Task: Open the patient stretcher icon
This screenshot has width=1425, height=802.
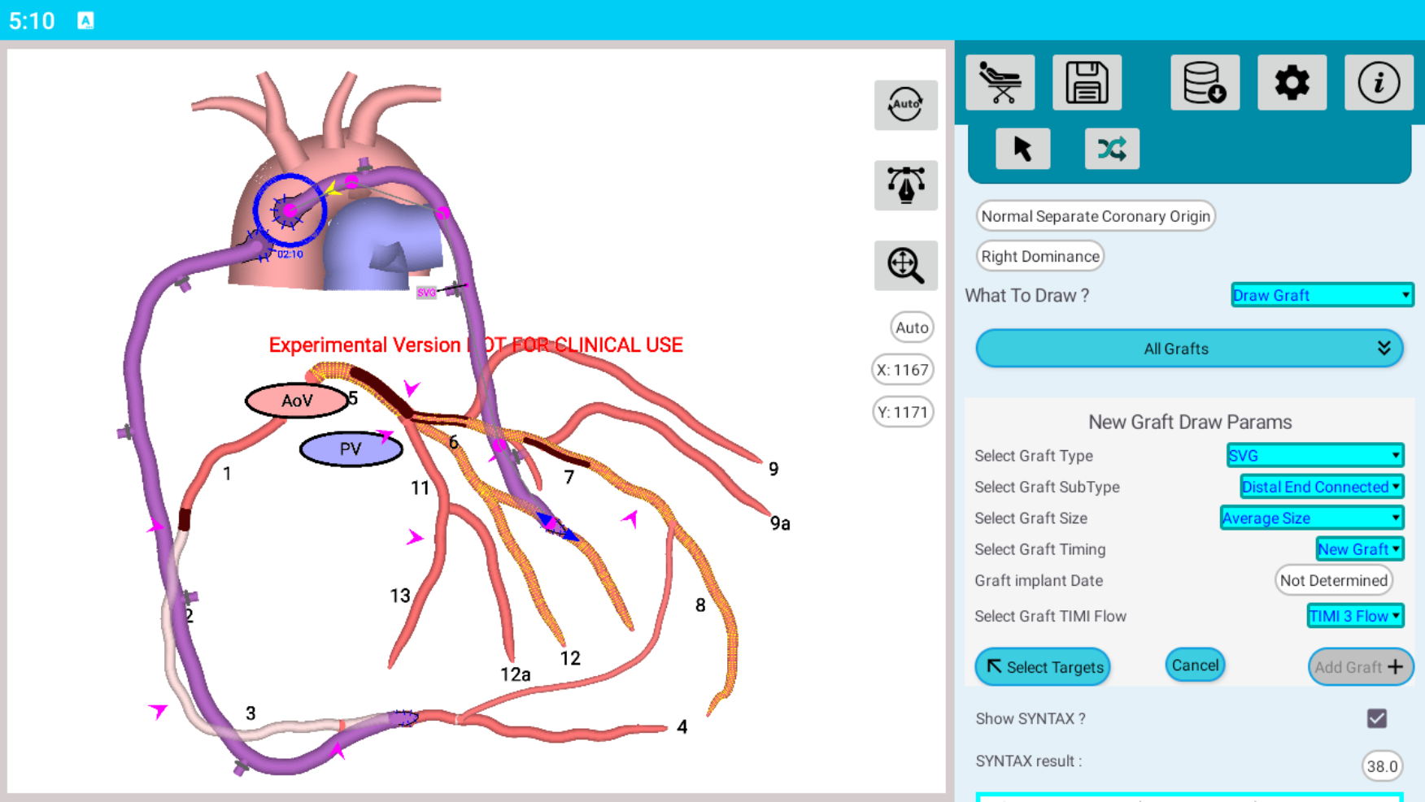Action: tap(1000, 83)
